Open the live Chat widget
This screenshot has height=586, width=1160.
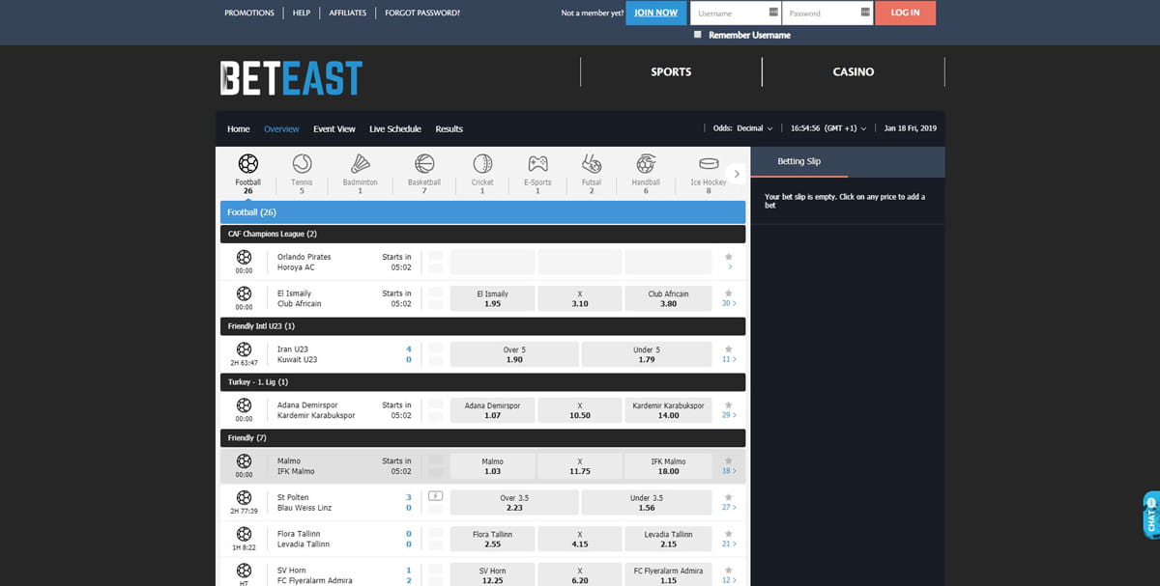pyautogui.click(x=1151, y=516)
